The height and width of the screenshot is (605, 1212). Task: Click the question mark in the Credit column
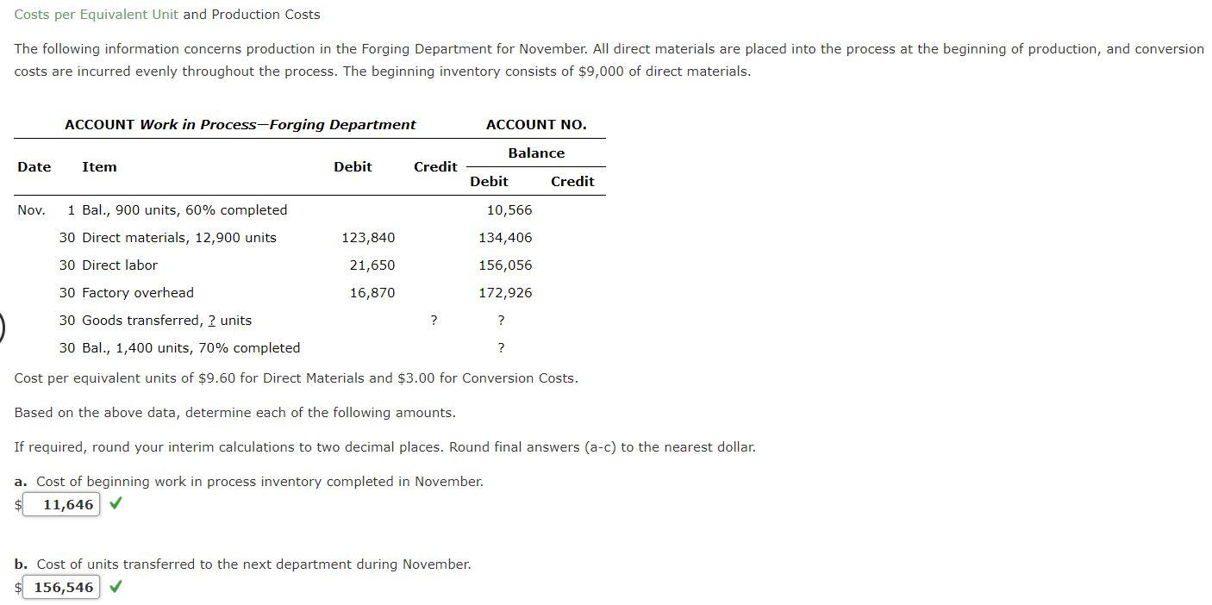click(x=433, y=320)
